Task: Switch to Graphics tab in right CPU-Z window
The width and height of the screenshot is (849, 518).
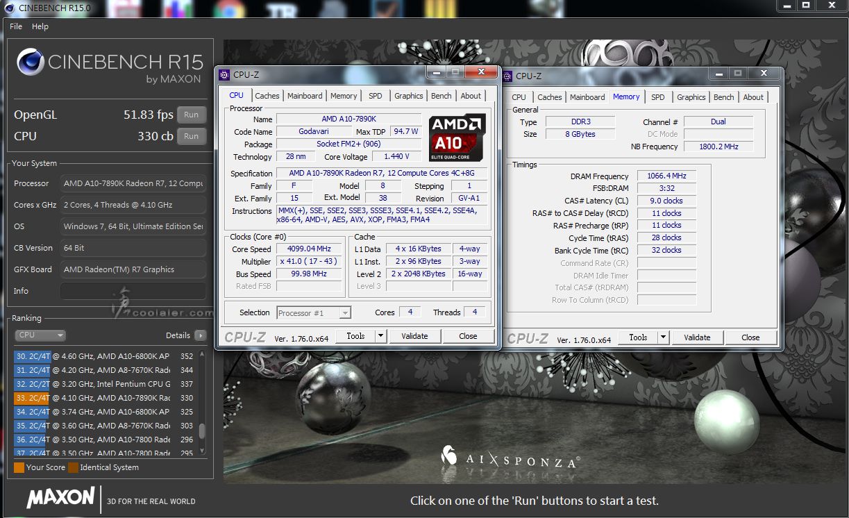Action: pos(691,97)
